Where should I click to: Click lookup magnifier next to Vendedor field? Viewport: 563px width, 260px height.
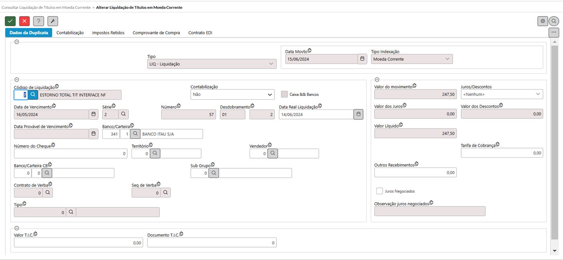[273, 153]
